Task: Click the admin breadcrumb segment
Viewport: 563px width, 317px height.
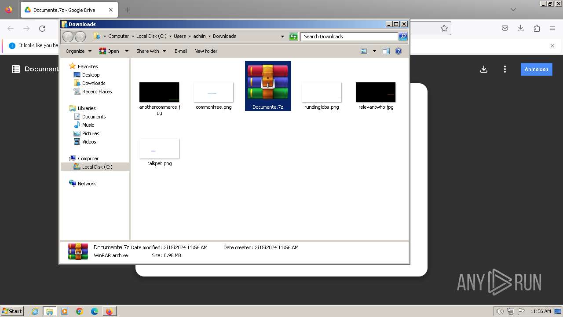Action: [x=199, y=37]
